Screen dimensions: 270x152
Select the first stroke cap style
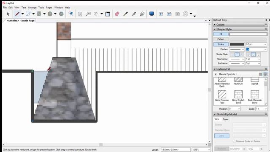point(248,54)
